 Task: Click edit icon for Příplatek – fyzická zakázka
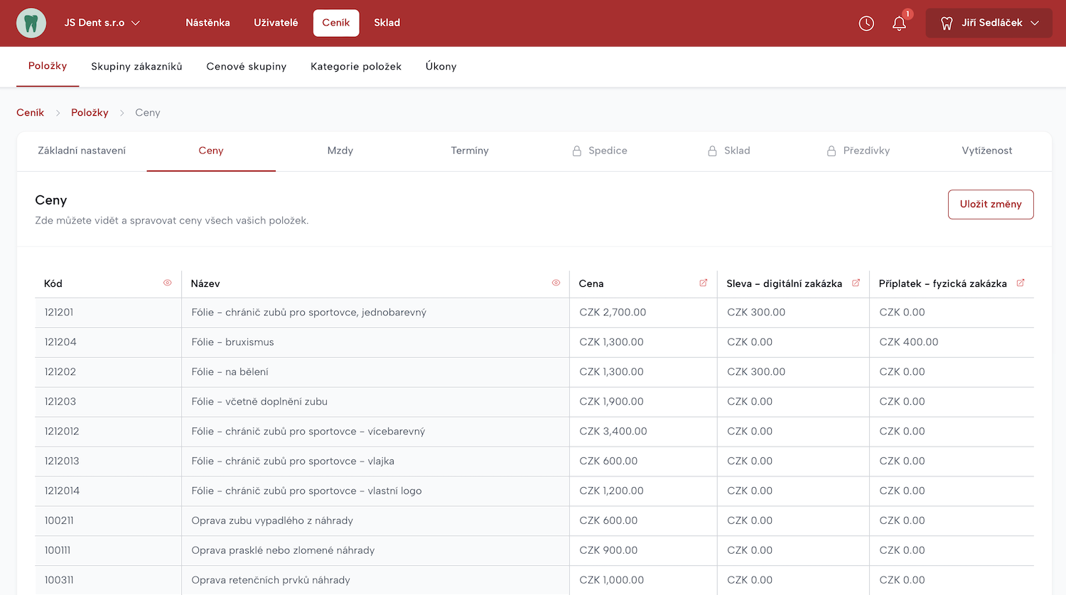[1021, 283]
